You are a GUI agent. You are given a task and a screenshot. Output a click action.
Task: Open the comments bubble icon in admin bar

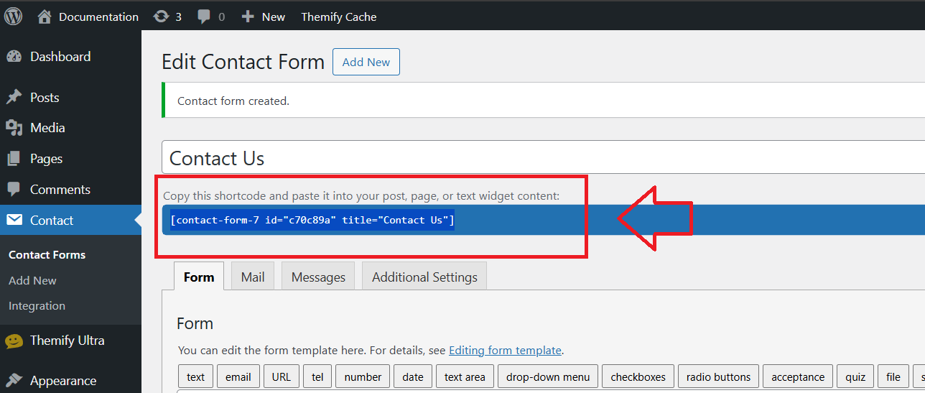tap(204, 17)
